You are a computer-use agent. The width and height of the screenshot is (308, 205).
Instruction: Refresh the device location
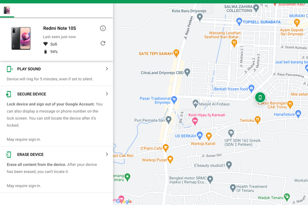pyautogui.click(x=103, y=43)
